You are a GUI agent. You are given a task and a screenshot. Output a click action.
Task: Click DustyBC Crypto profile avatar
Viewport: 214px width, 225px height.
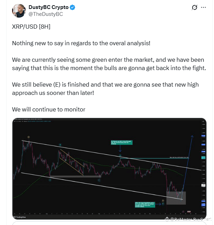coord(19,11)
